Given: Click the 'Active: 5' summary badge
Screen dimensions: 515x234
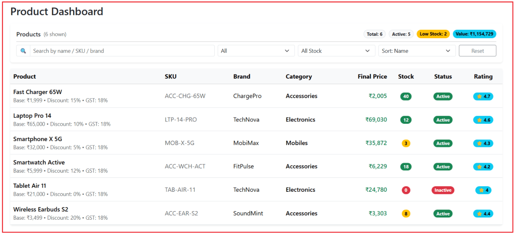Looking at the screenshot, I should click(x=401, y=34).
